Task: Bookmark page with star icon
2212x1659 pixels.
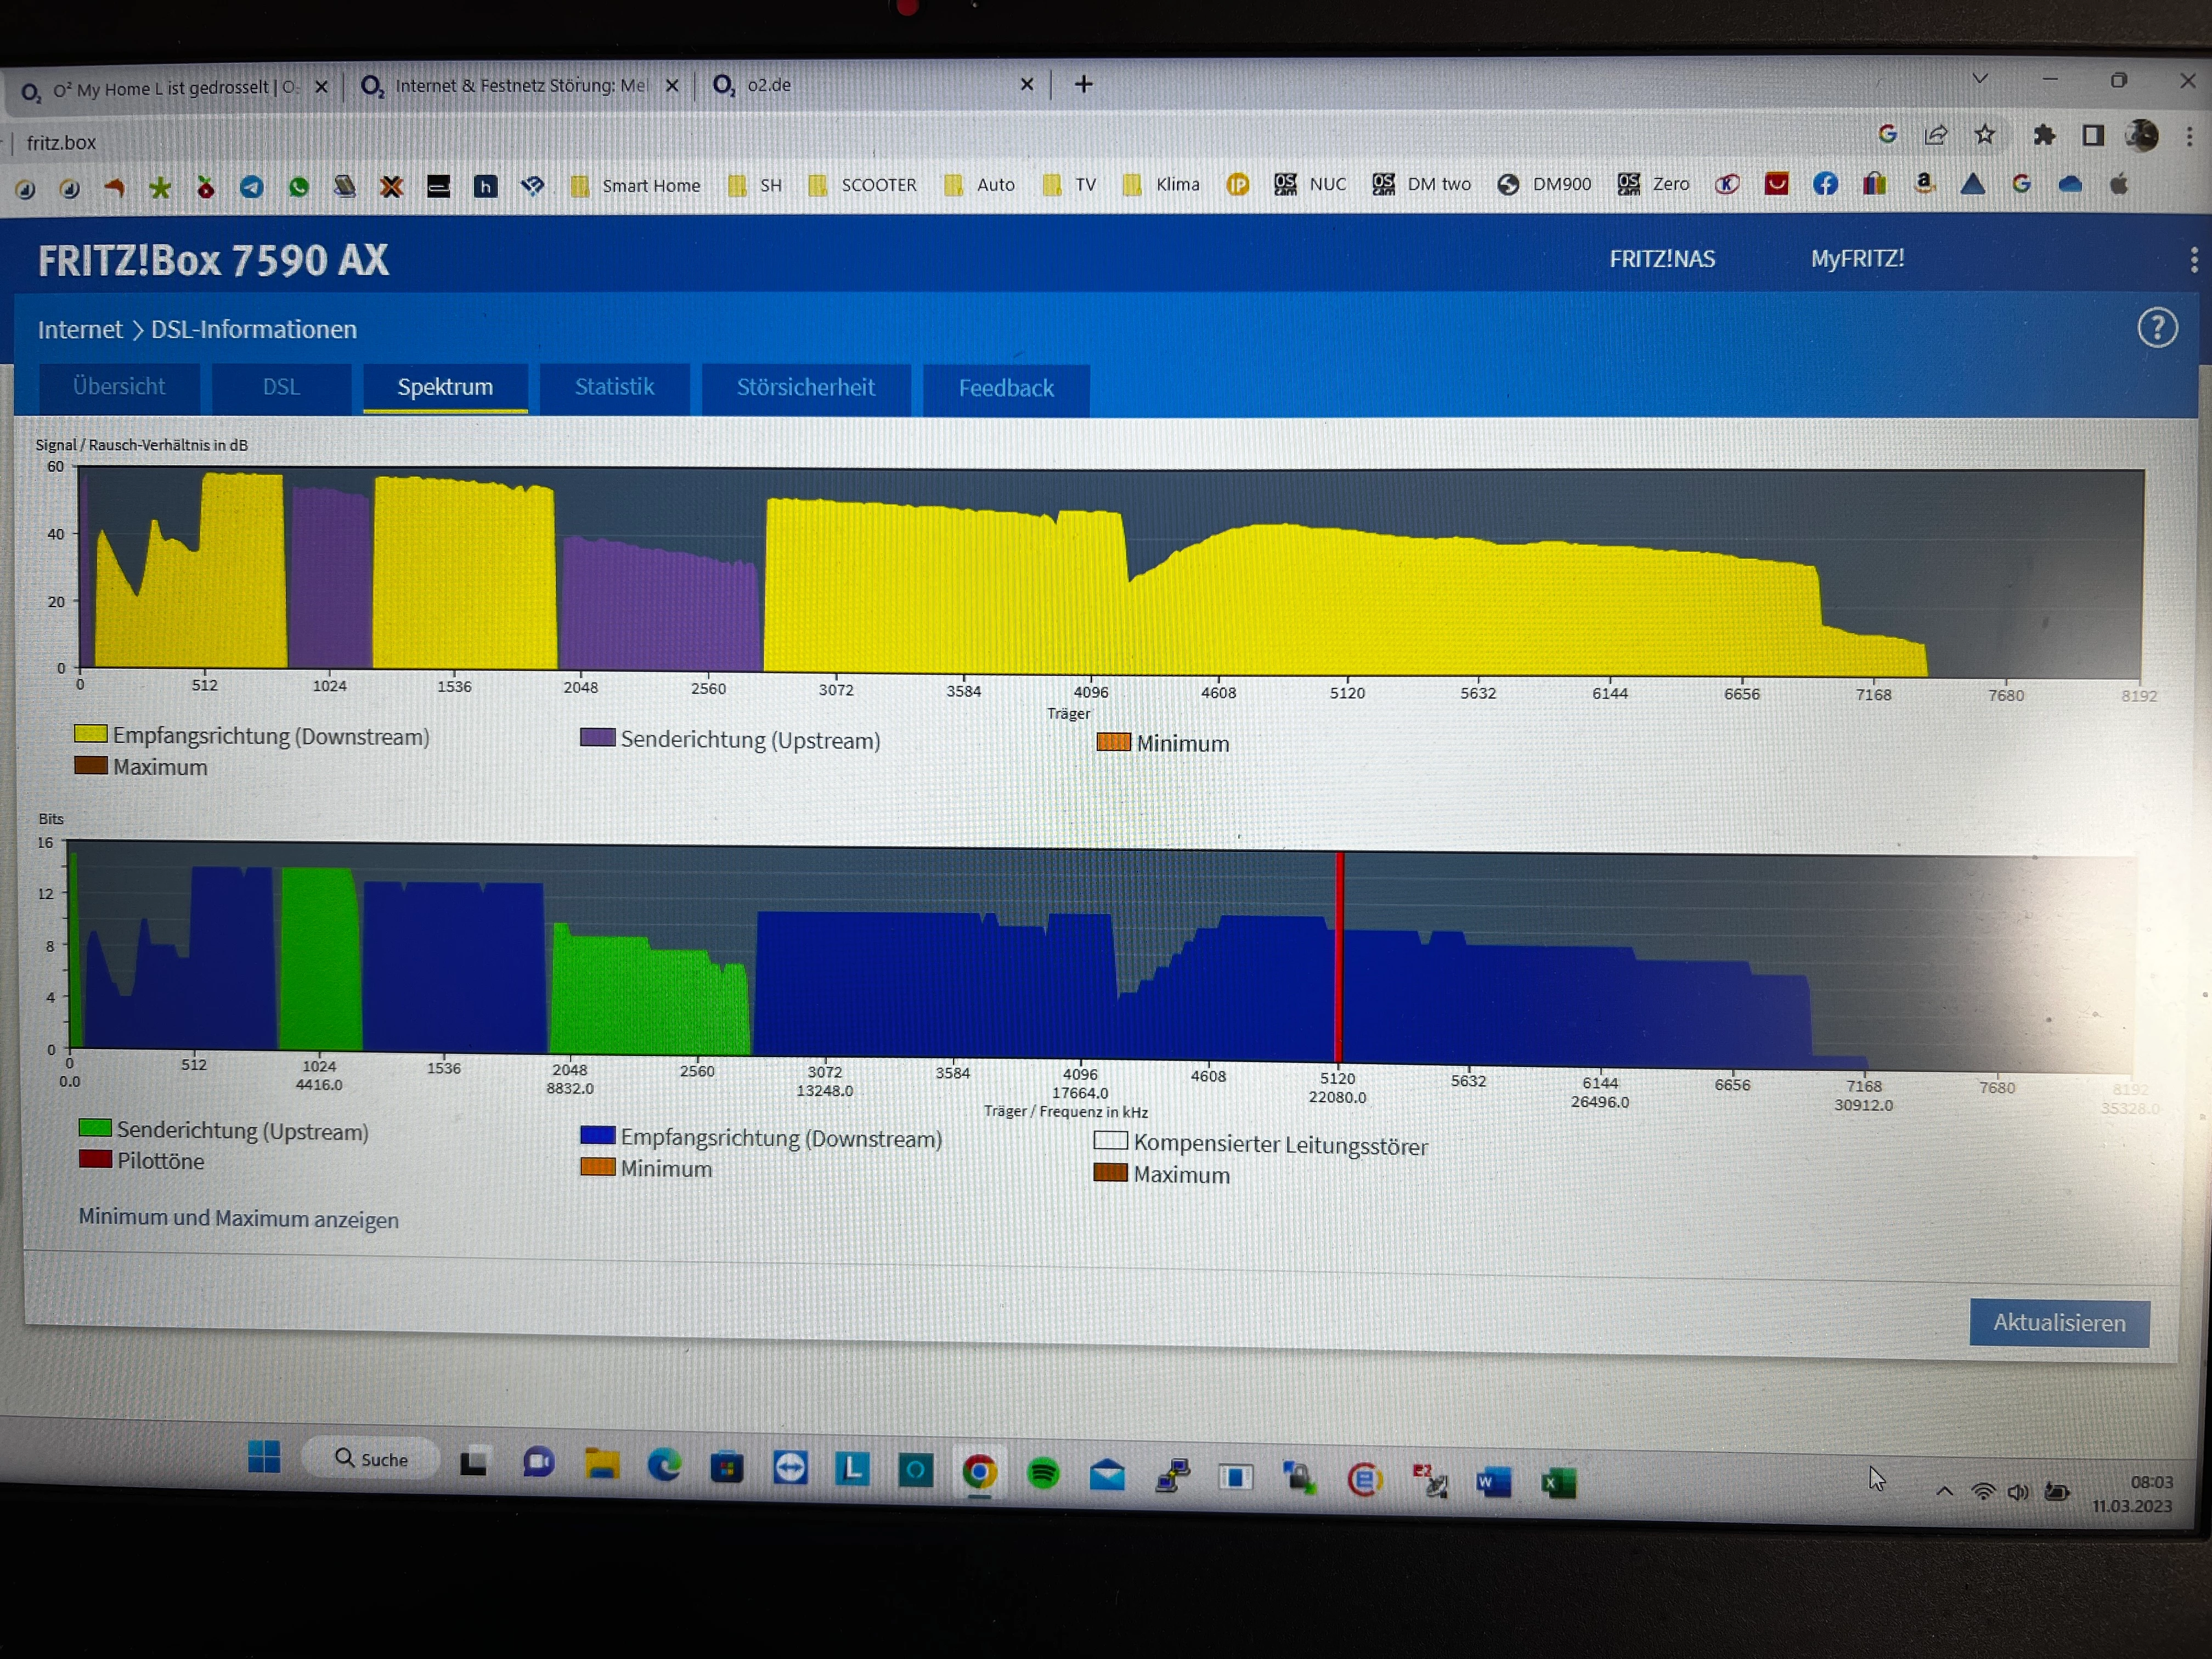Action: coord(1985,134)
